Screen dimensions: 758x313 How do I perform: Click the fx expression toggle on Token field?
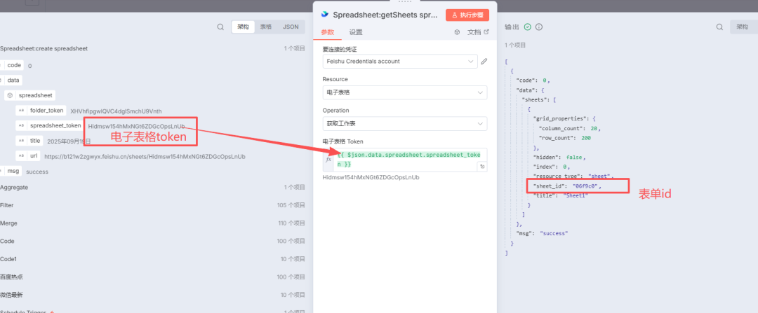(327, 160)
